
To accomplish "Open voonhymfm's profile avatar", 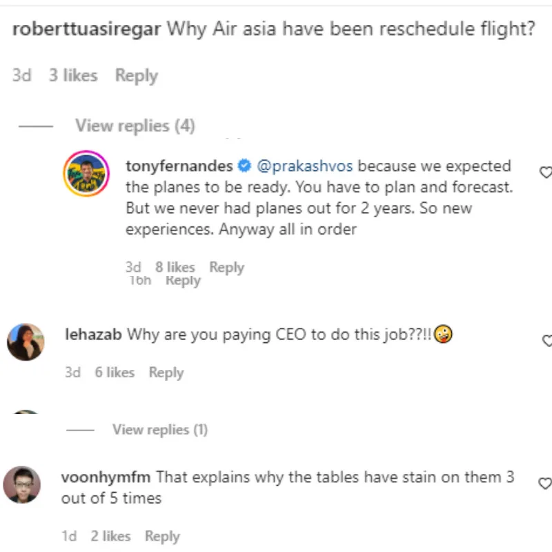I will pos(22,484).
